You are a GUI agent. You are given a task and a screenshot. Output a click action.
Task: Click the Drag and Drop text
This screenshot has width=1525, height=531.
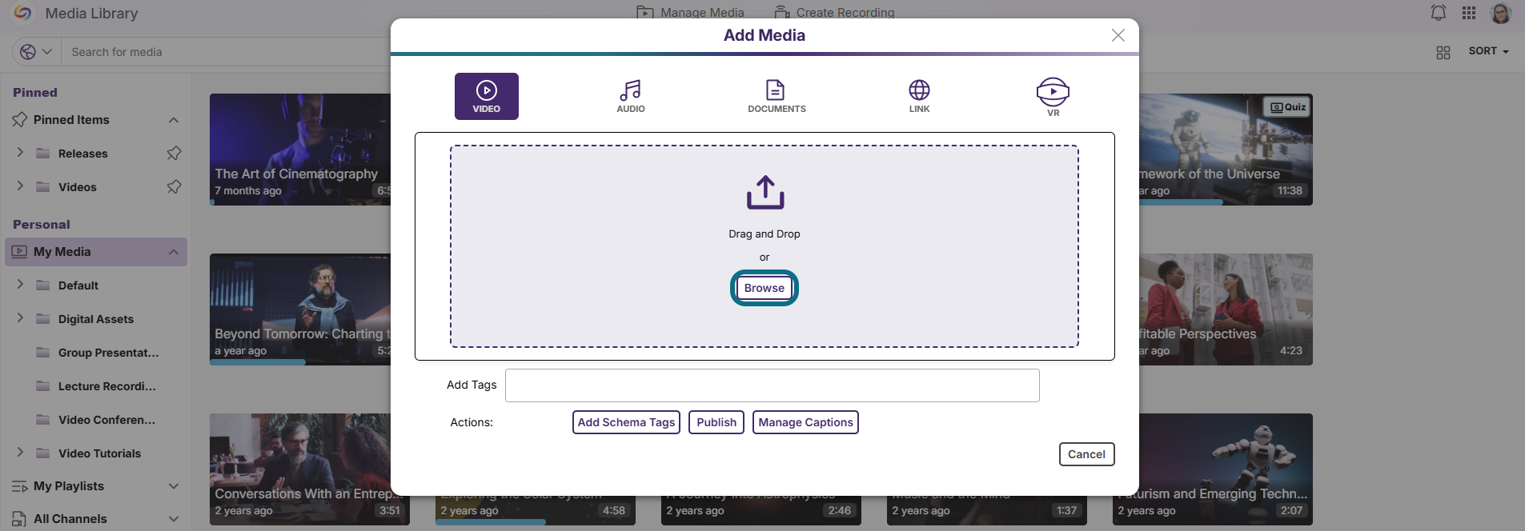[x=764, y=234]
